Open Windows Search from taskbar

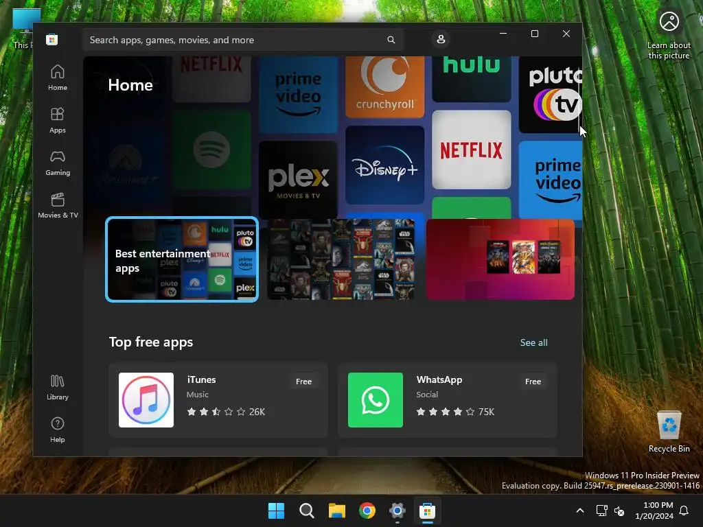click(306, 511)
